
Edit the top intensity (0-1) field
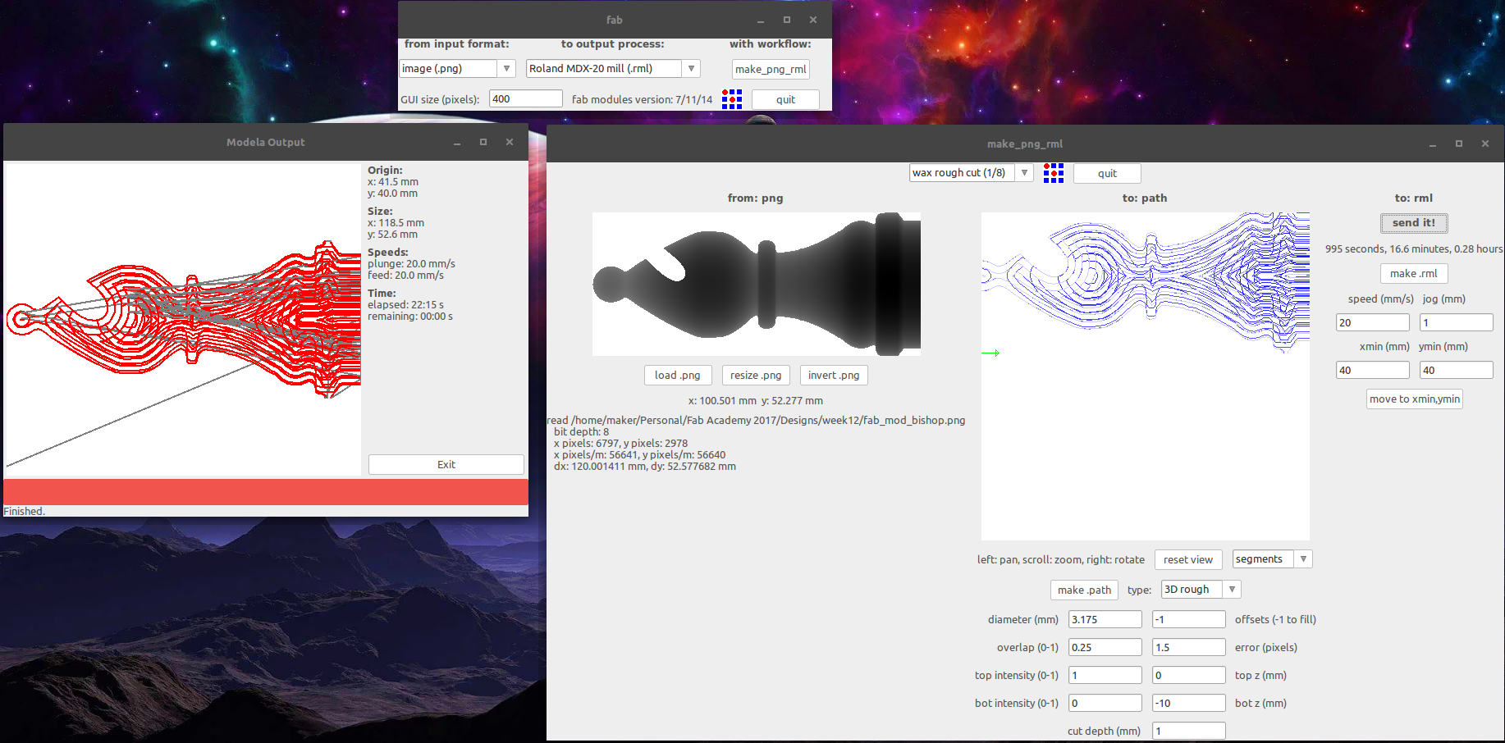click(1105, 676)
